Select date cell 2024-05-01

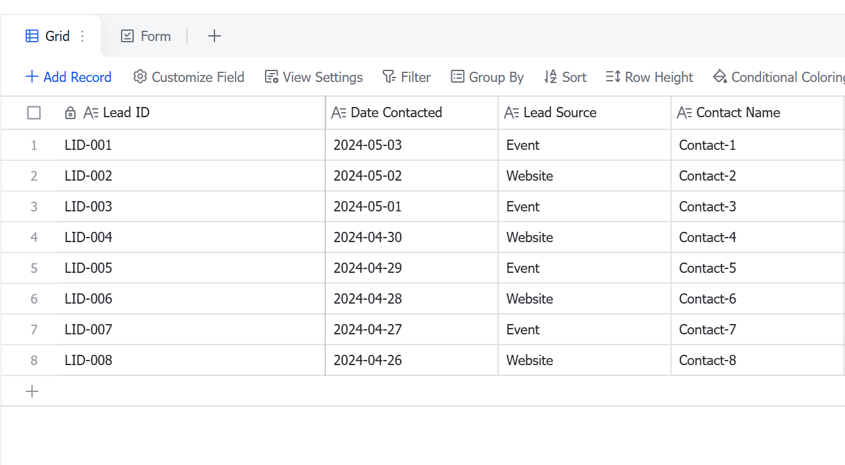point(412,206)
